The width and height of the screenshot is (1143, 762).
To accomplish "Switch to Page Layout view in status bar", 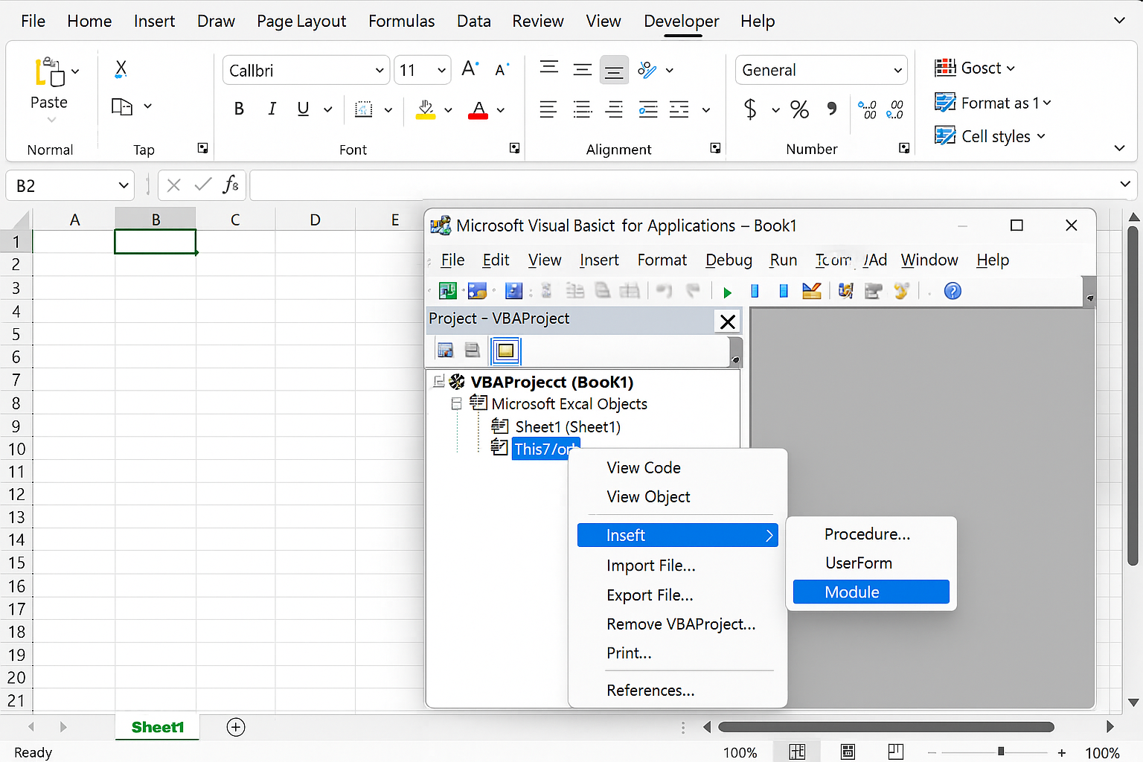I will click(x=848, y=752).
